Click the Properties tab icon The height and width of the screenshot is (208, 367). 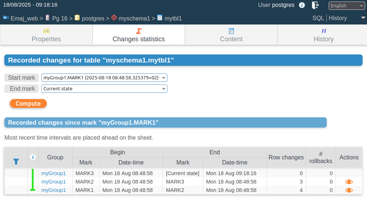pyautogui.click(x=46, y=31)
